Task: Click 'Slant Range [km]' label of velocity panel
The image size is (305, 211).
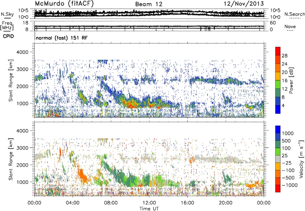Action: tap(11, 159)
